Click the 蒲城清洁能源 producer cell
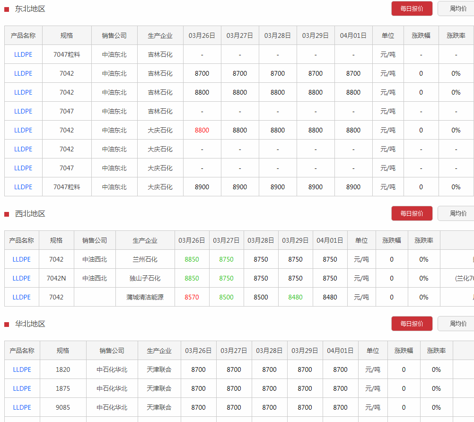Viewport: 474px width, 422px height. [145, 297]
